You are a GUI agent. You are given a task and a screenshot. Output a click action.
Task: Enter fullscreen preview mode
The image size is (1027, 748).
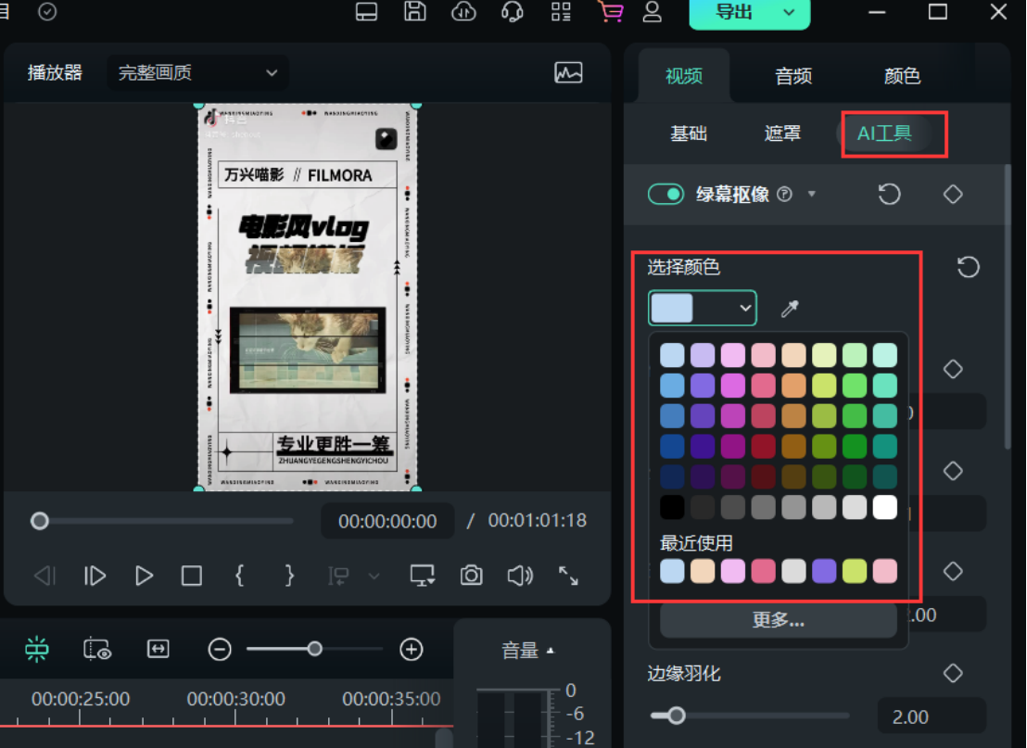pos(568,576)
